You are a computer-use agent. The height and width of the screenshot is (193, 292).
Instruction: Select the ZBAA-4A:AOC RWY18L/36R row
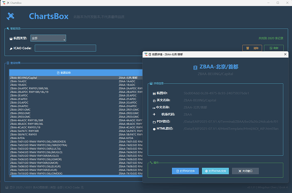coord(63,120)
